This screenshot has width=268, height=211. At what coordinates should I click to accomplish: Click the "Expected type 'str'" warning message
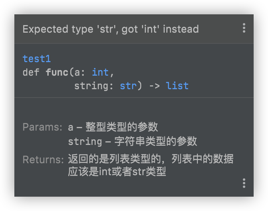(110, 29)
